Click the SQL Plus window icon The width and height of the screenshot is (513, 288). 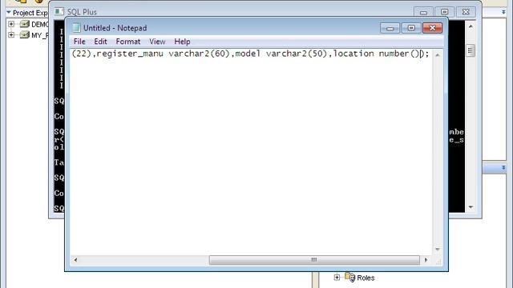[x=59, y=12]
